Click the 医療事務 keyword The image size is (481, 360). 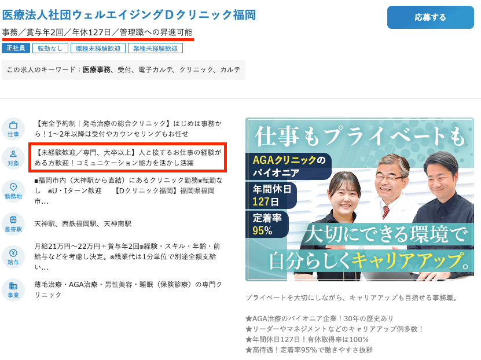(97, 70)
